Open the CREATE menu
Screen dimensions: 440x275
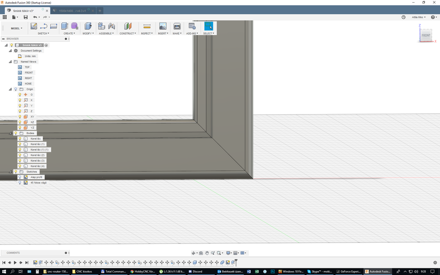point(69,33)
